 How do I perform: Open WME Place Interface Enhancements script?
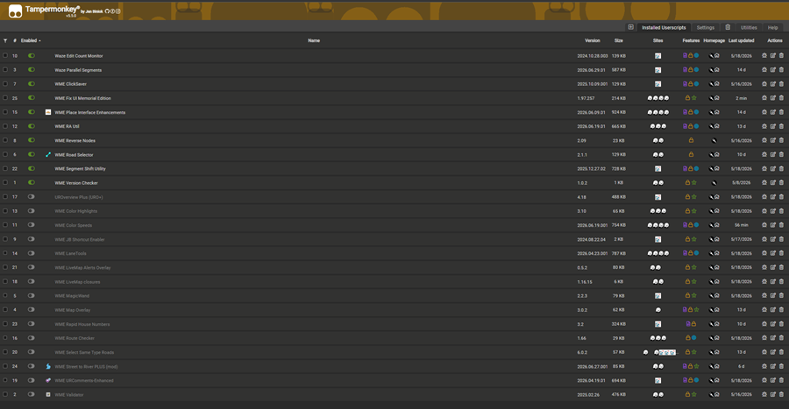[90, 112]
